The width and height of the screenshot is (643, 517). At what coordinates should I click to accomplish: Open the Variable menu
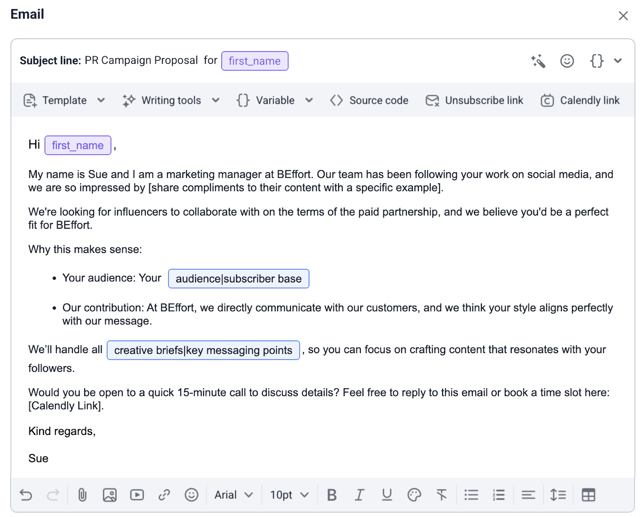[275, 100]
